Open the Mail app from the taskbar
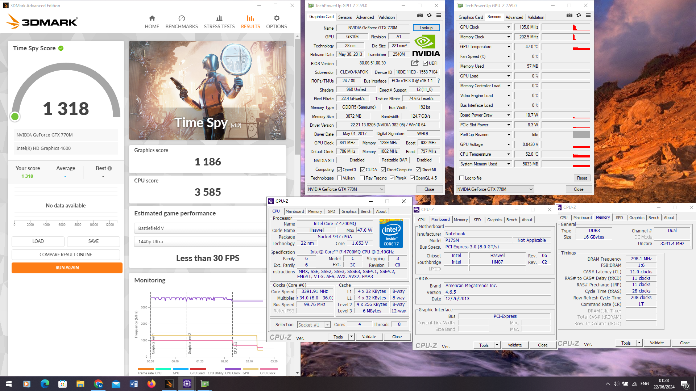Viewport: 696px width, 391px height. pyautogui.click(x=116, y=384)
